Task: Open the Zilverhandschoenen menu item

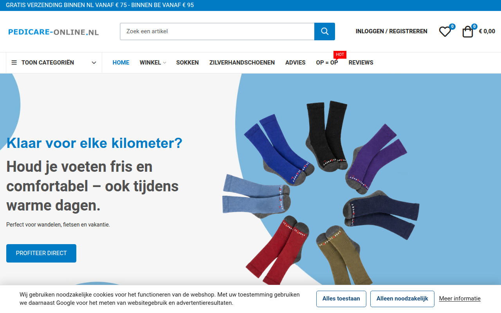Action: [242, 63]
